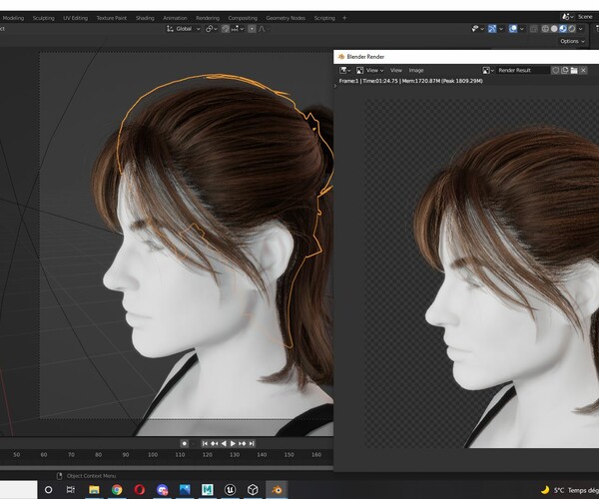Click Blender icon in taskbar
Image resolution: width=599 pixels, height=499 pixels.
(x=277, y=489)
